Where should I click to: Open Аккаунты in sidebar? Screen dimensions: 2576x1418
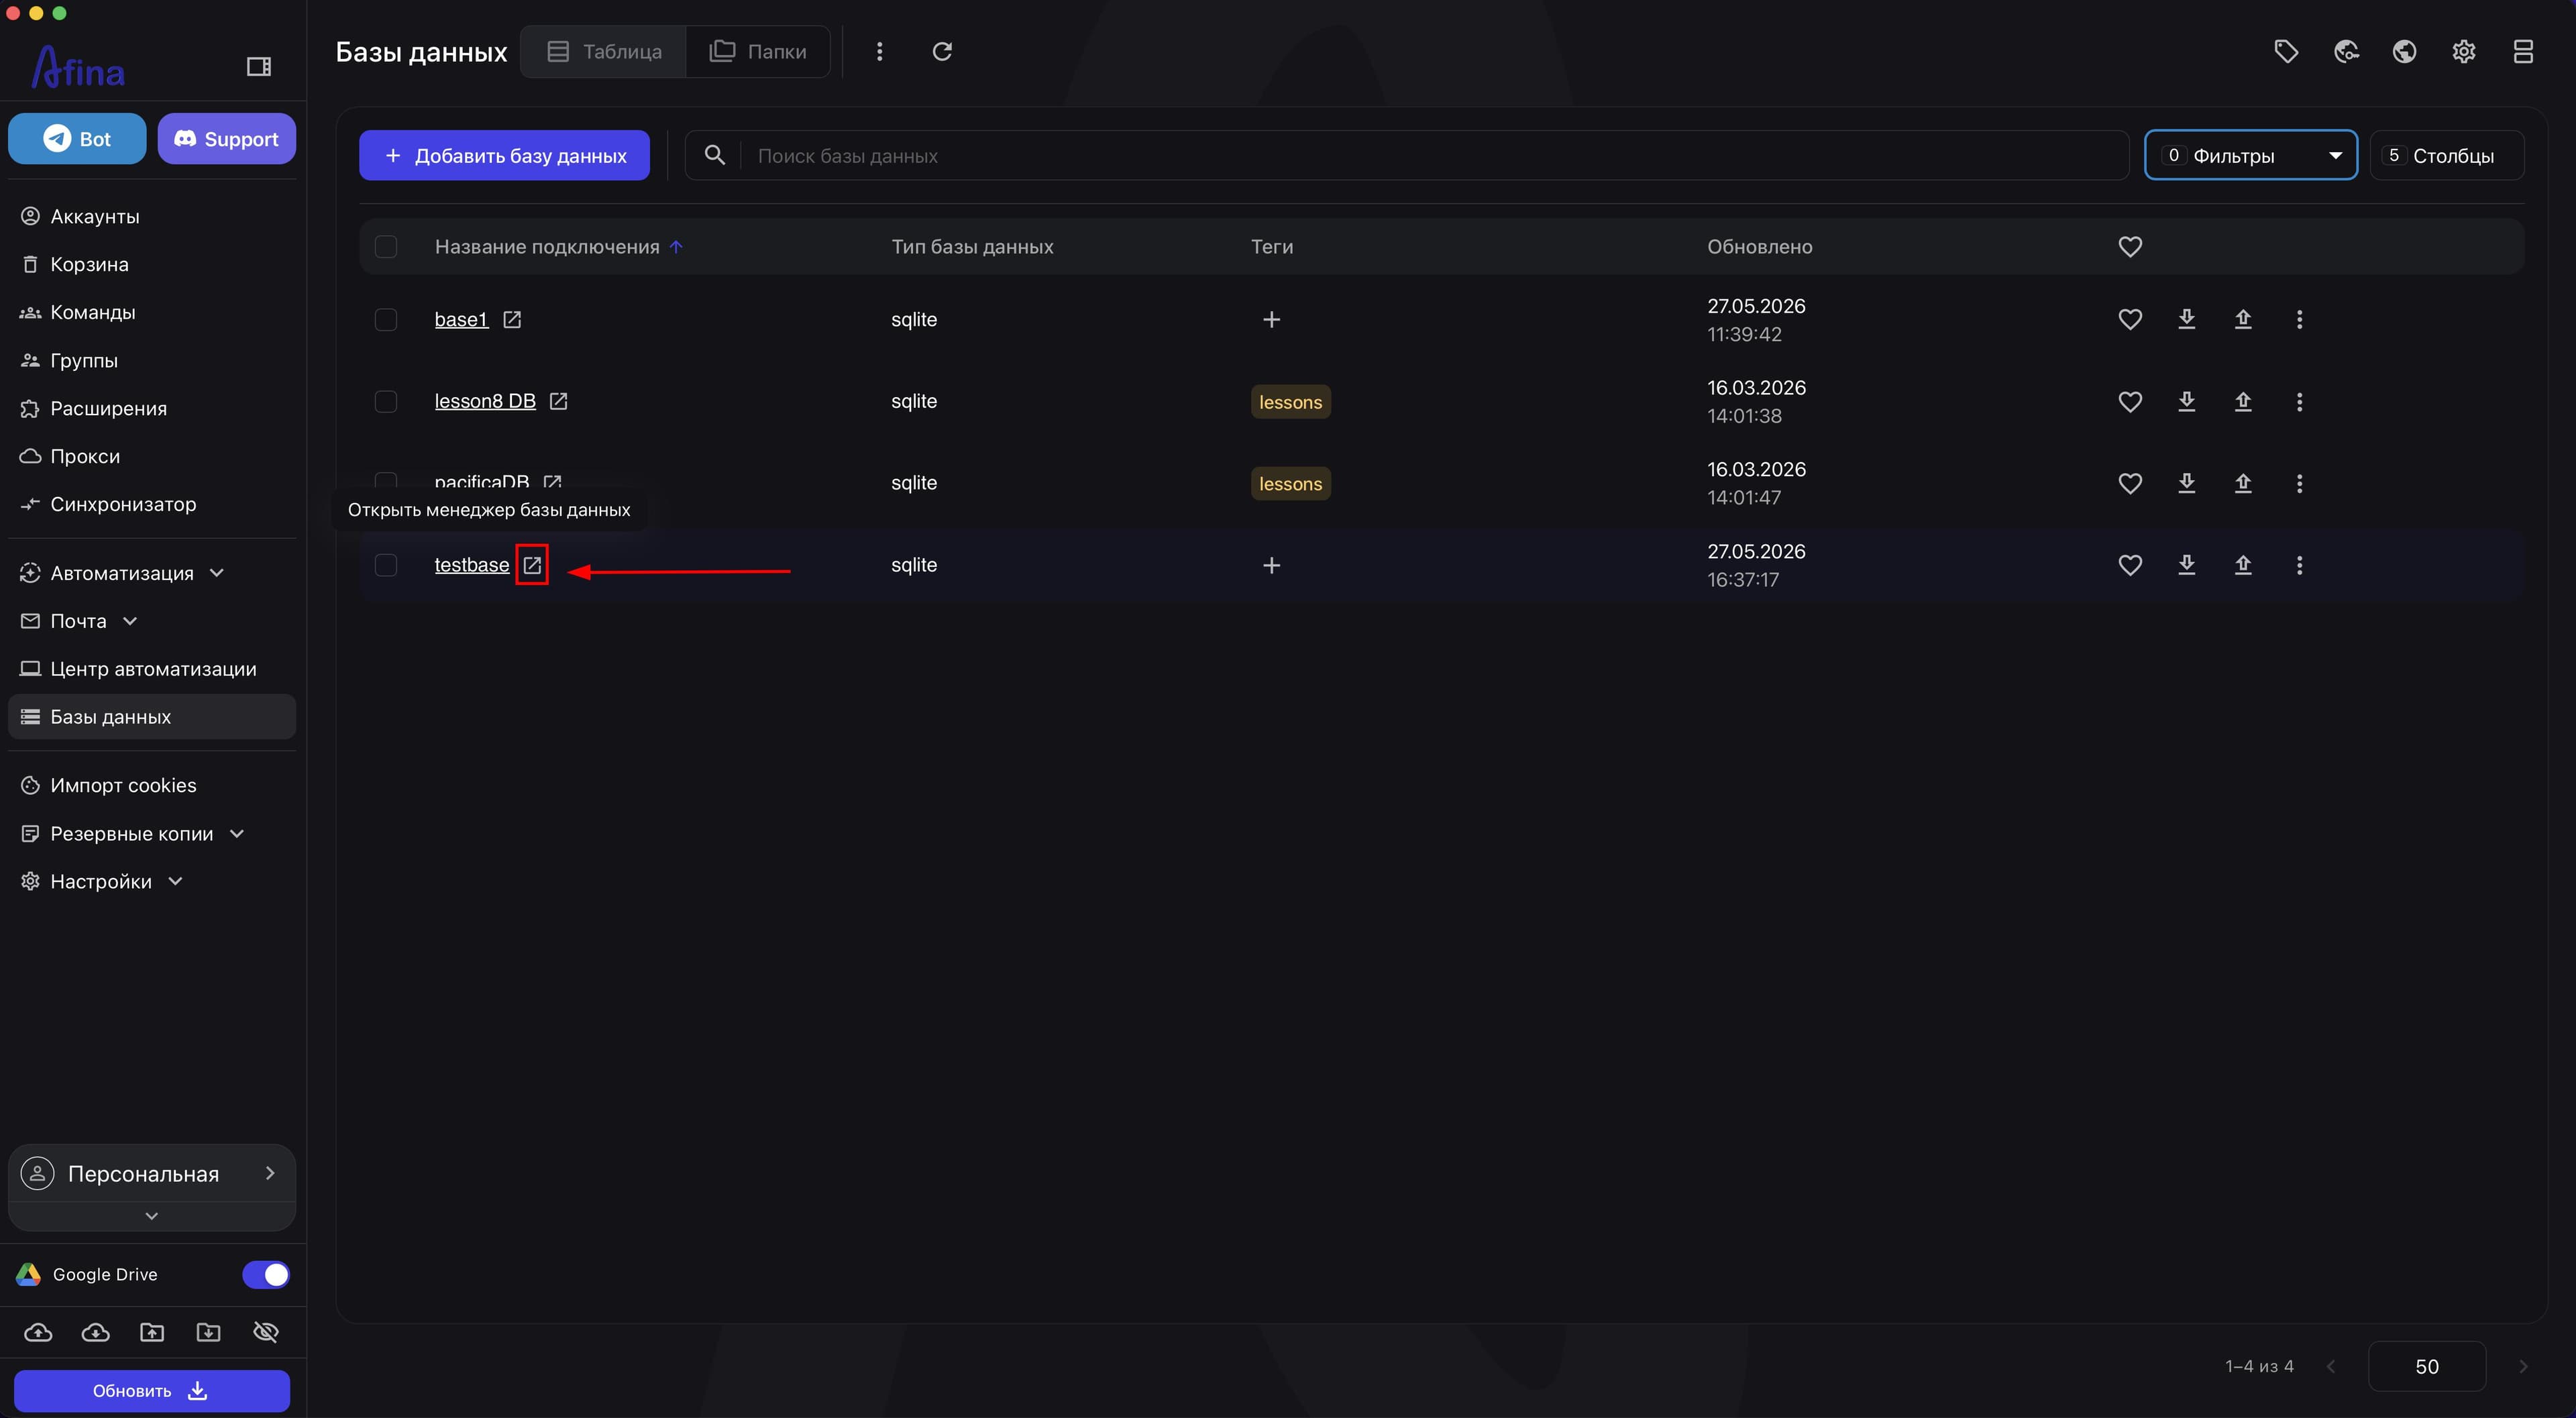(x=152, y=216)
